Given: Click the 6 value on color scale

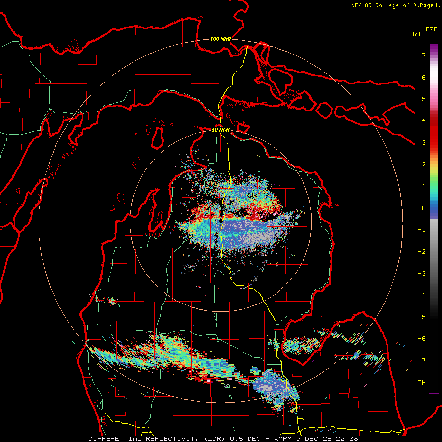Looking at the screenshot, I should pos(423,77).
